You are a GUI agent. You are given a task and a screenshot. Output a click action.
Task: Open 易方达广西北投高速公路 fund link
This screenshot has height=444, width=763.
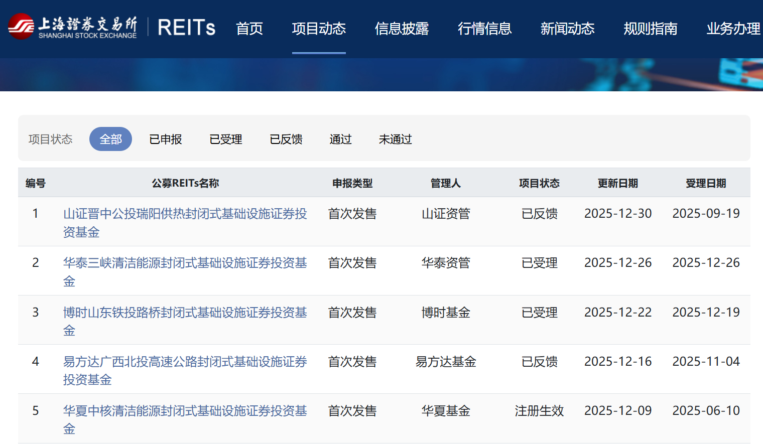point(185,362)
